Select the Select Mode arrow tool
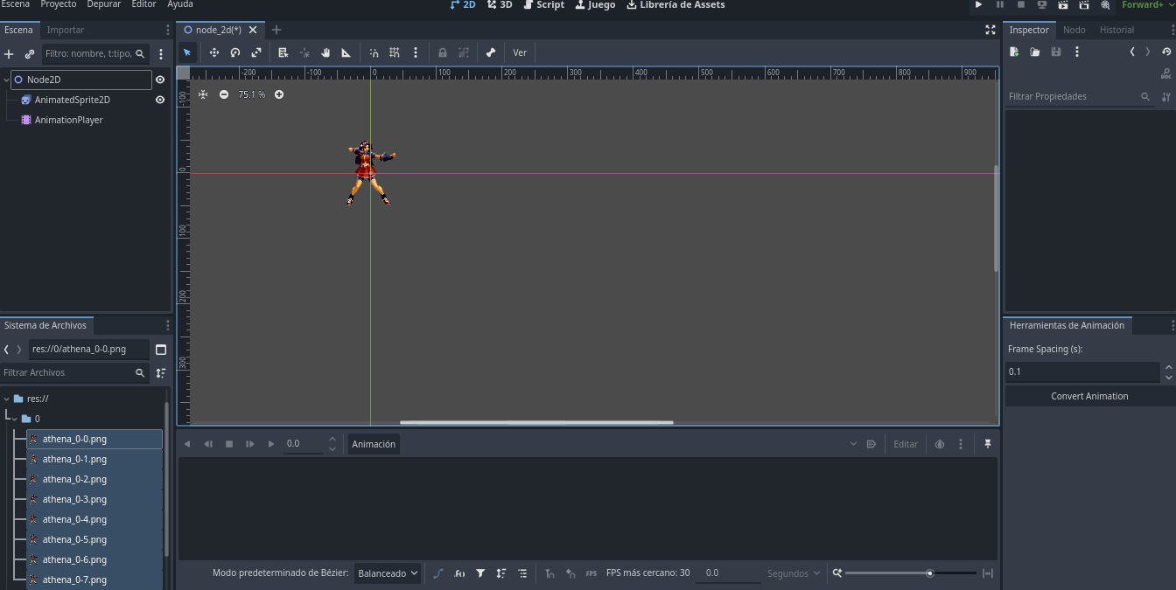 [x=187, y=52]
